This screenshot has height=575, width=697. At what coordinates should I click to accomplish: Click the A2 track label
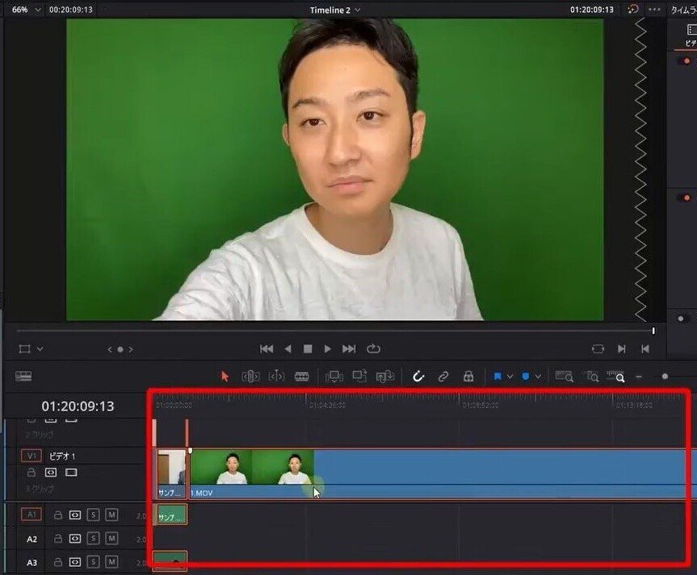(31, 539)
